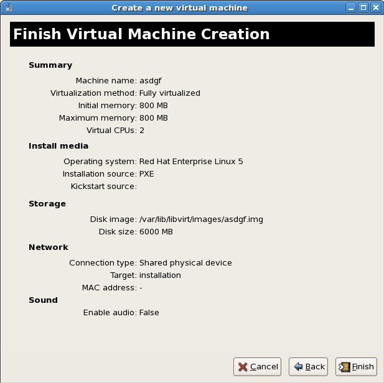Click the Enable audio False value

click(x=149, y=312)
